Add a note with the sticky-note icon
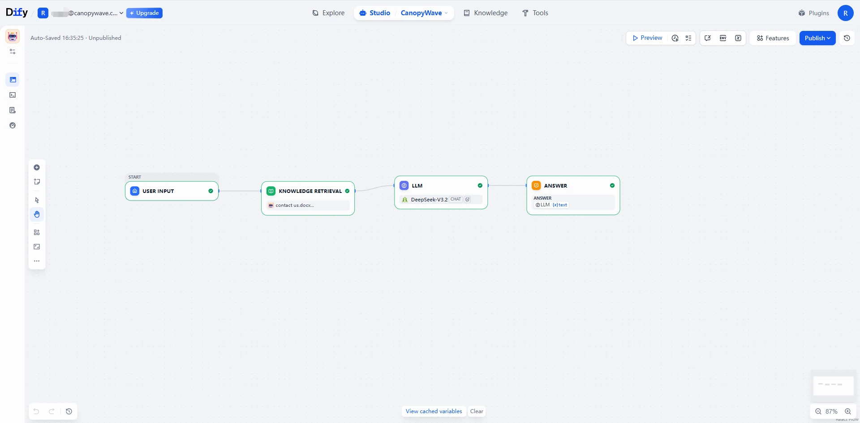Screen dimensions: 860x423 coord(37,182)
